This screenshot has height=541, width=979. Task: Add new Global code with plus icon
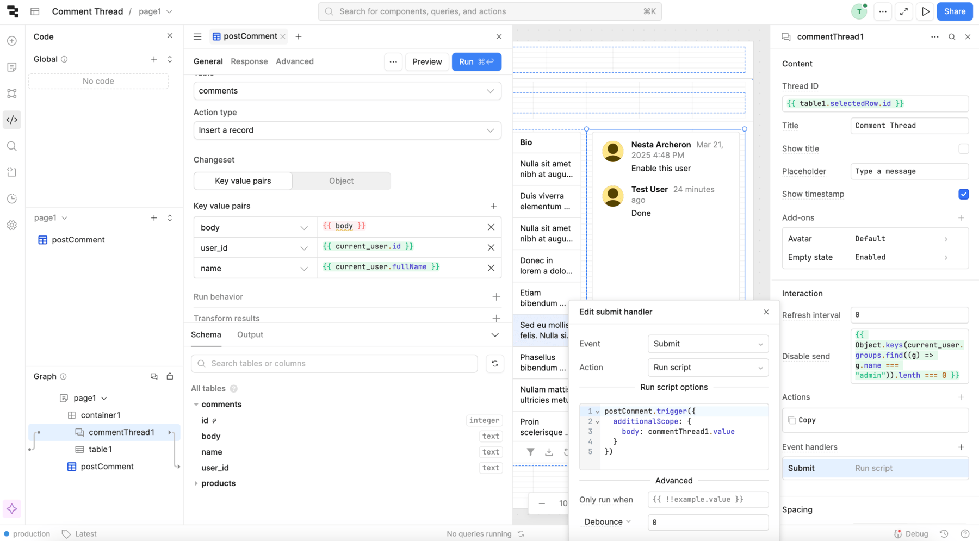[154, 59]
